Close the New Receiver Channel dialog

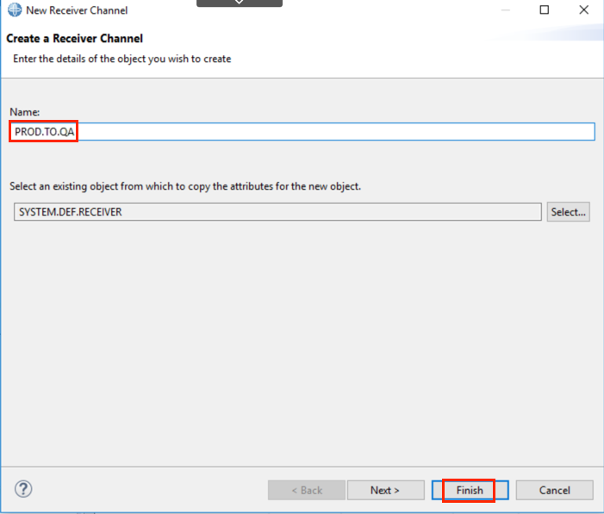pos(584,9)
